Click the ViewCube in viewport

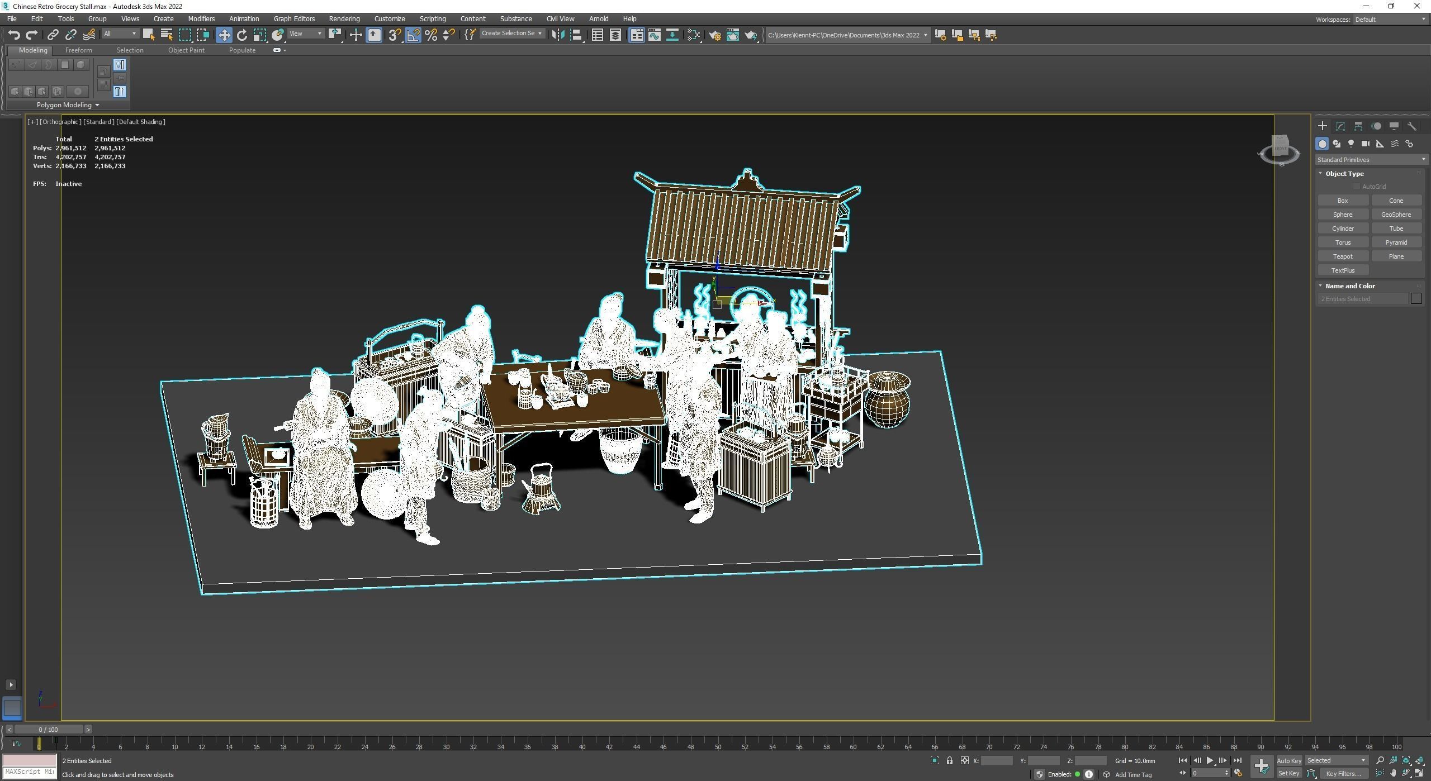(x=1280, y=150)
